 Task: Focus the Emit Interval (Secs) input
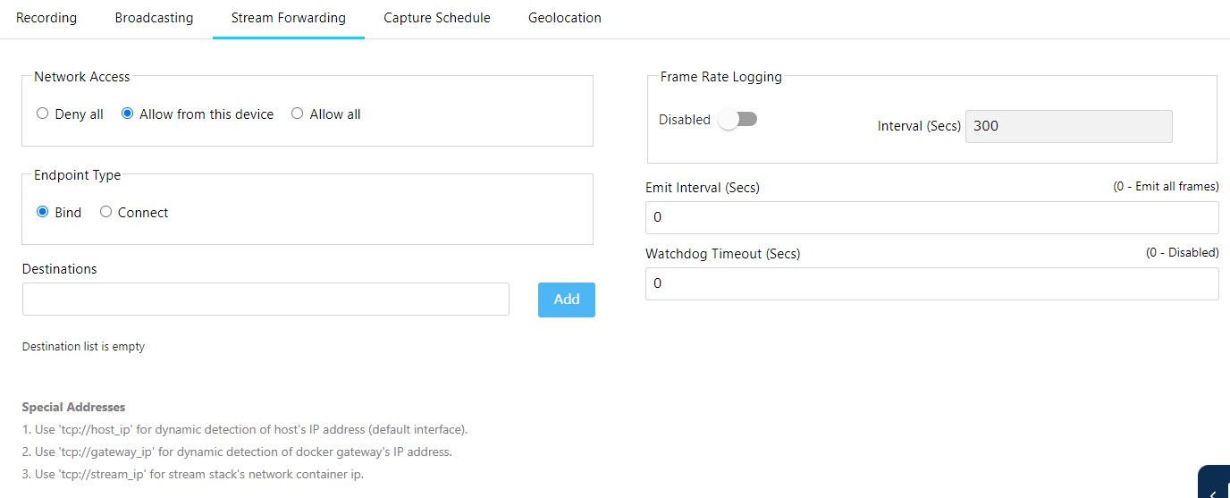[x=931, y=217]
